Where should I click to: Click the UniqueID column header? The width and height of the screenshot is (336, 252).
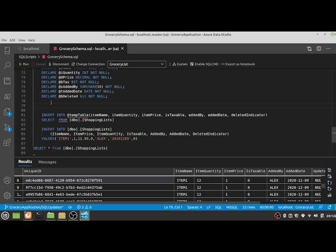coord(98,171)
